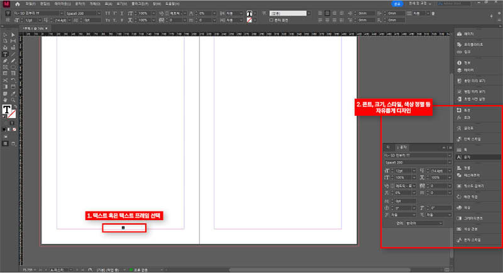Open 언어 language dropdown in Character panel

[x=424, y=223]
